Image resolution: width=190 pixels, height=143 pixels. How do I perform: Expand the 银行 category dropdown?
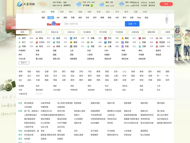(x=65, y=71)
